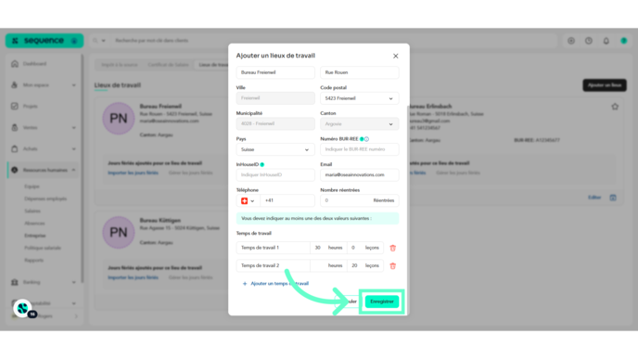Delete the Temps de travail 2 row

coord(392,266)
